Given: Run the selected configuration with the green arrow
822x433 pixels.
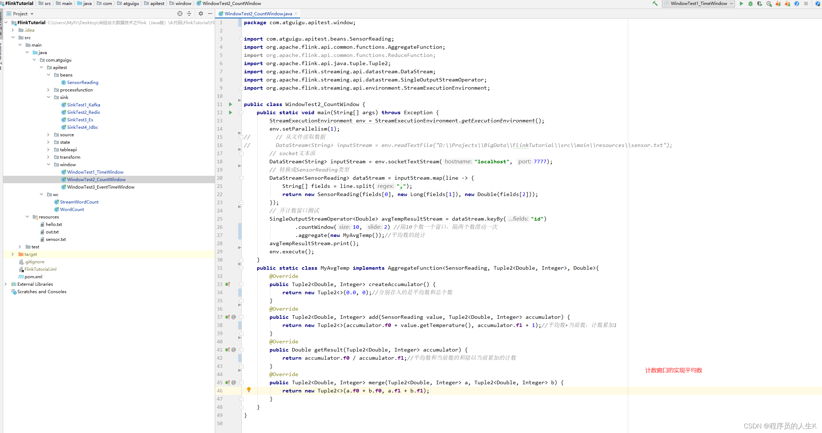Looking at the screenshot, I should 741,4.
